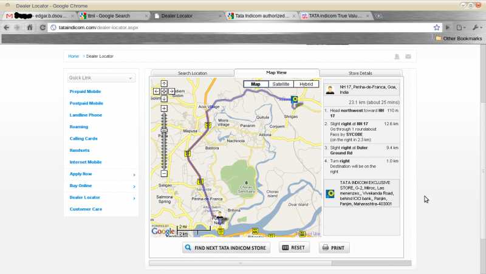The image size is (486, 274).
Task: Open the Quick Link dropdown
Action: click(x=101, y=78)
